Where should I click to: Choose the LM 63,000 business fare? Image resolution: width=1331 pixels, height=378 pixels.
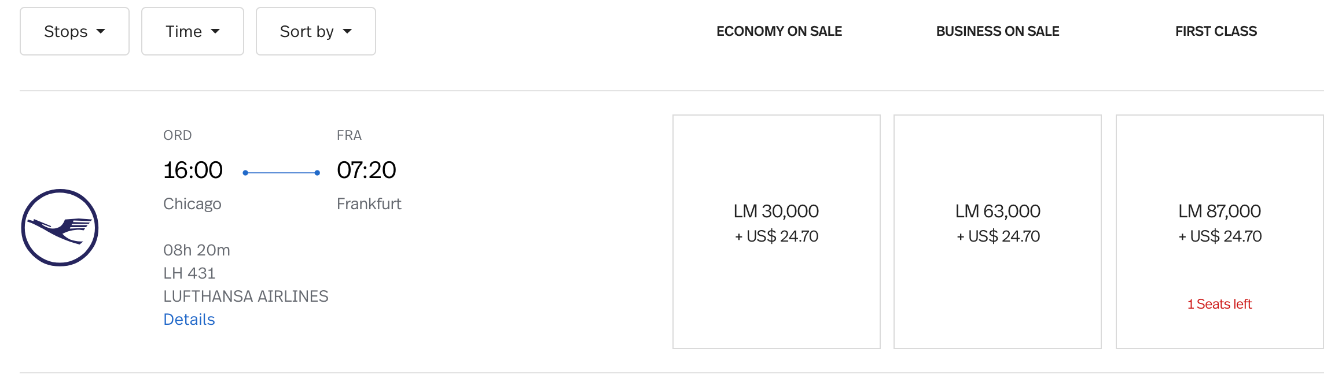pos(997,231)
